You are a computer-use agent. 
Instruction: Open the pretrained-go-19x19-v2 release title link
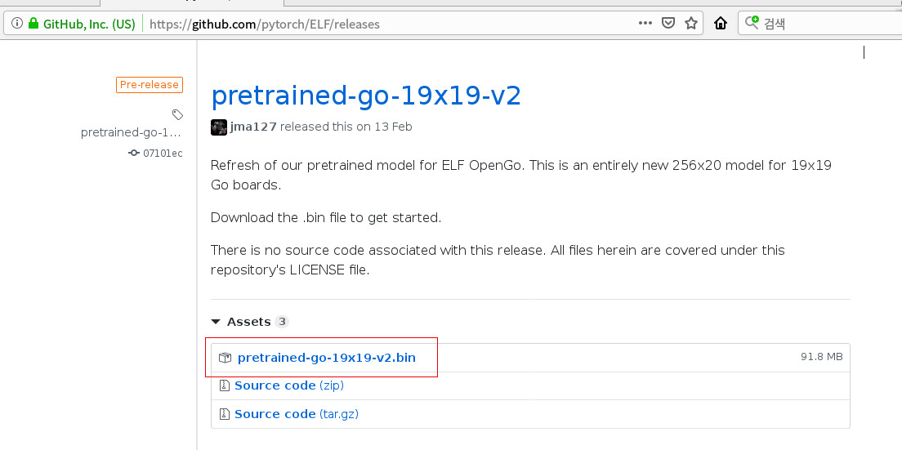pyautogui.click(x=366, y=96)
